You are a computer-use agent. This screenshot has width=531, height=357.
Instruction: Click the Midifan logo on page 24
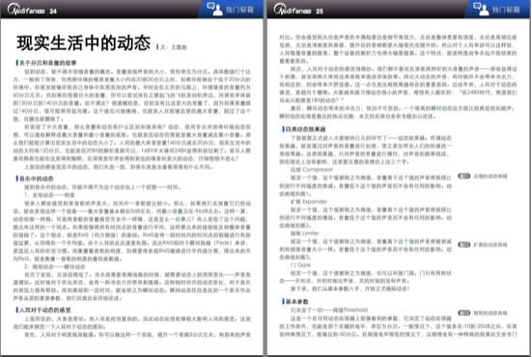point(26,10)
